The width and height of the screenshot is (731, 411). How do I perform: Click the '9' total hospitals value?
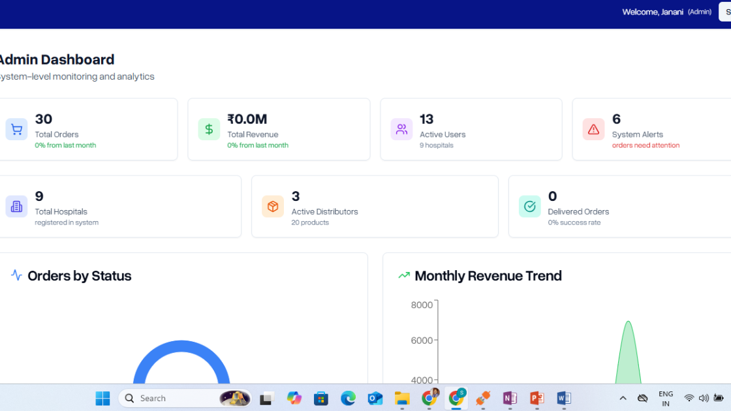pyautogui.click(x=39, y=196)
